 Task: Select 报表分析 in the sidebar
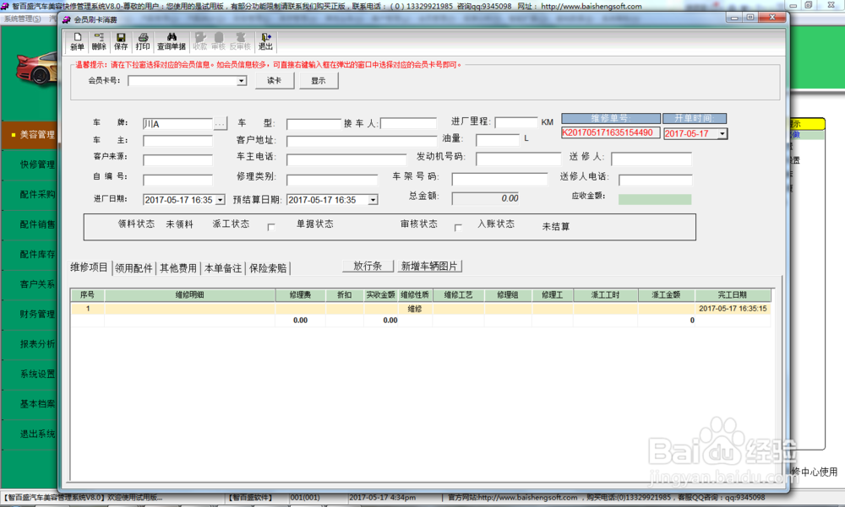pos(31,344)
